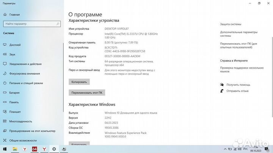
Task: Click the 8,00 ГБ memory value
Action: pos(121,42)
